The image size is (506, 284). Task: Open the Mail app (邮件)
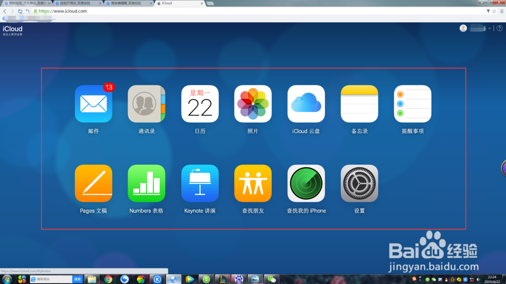[94, 104]
